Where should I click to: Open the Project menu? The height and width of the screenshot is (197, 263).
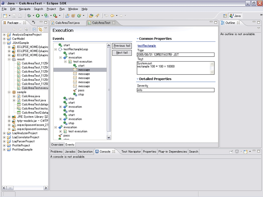[51, 9]
